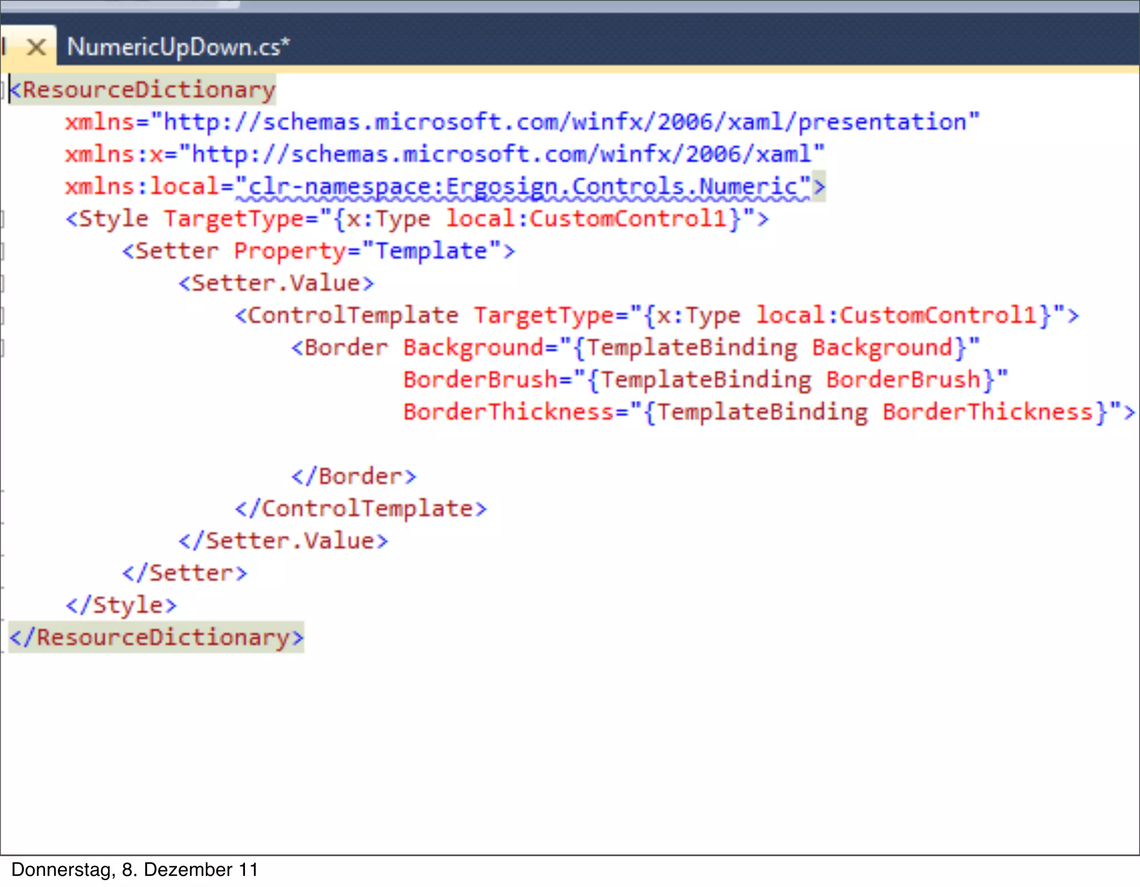Close the active document tab

click(36, 47)
